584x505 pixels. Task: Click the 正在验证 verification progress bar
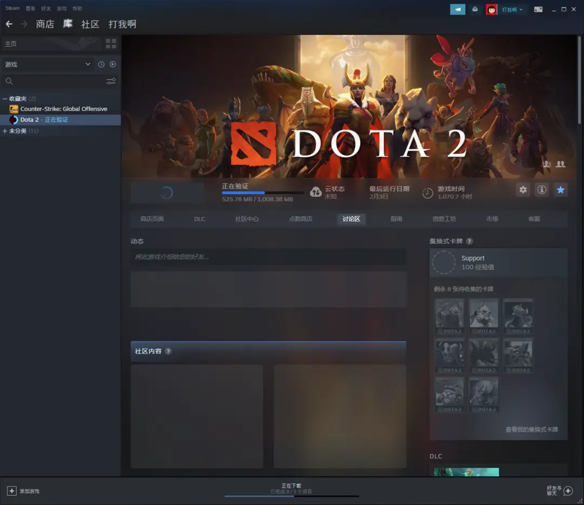pyautogui.click(x=263, y=192)
